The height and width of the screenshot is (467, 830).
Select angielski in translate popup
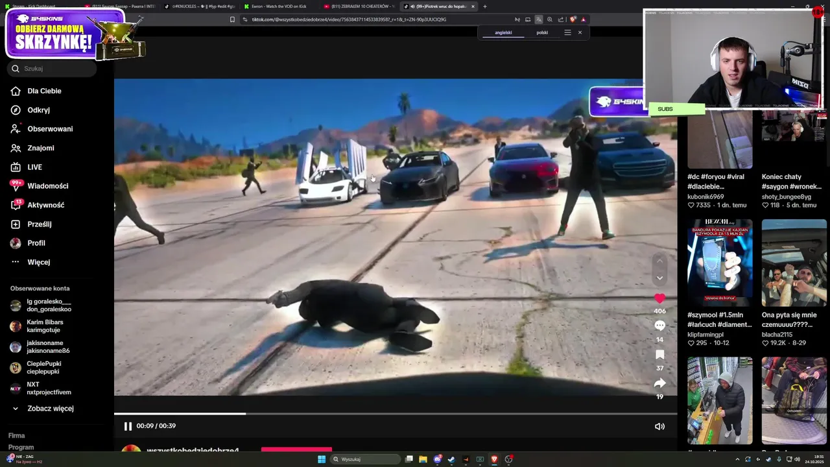tap(503, 32)
